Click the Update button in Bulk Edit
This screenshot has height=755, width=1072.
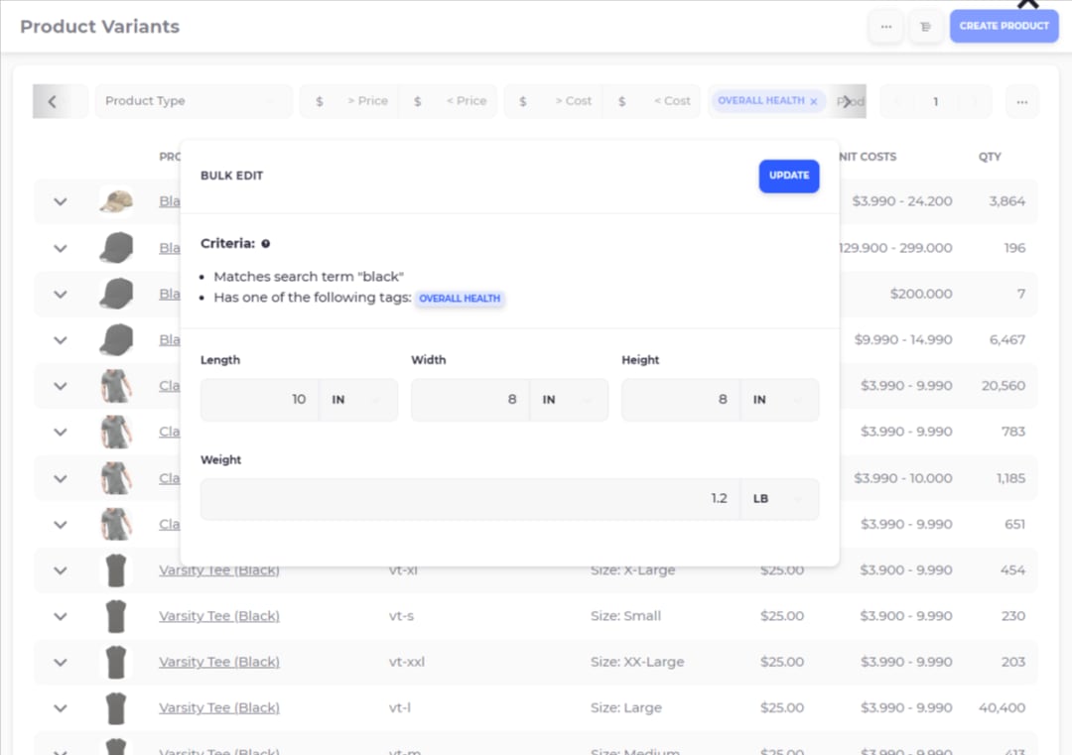click(789, 176)
